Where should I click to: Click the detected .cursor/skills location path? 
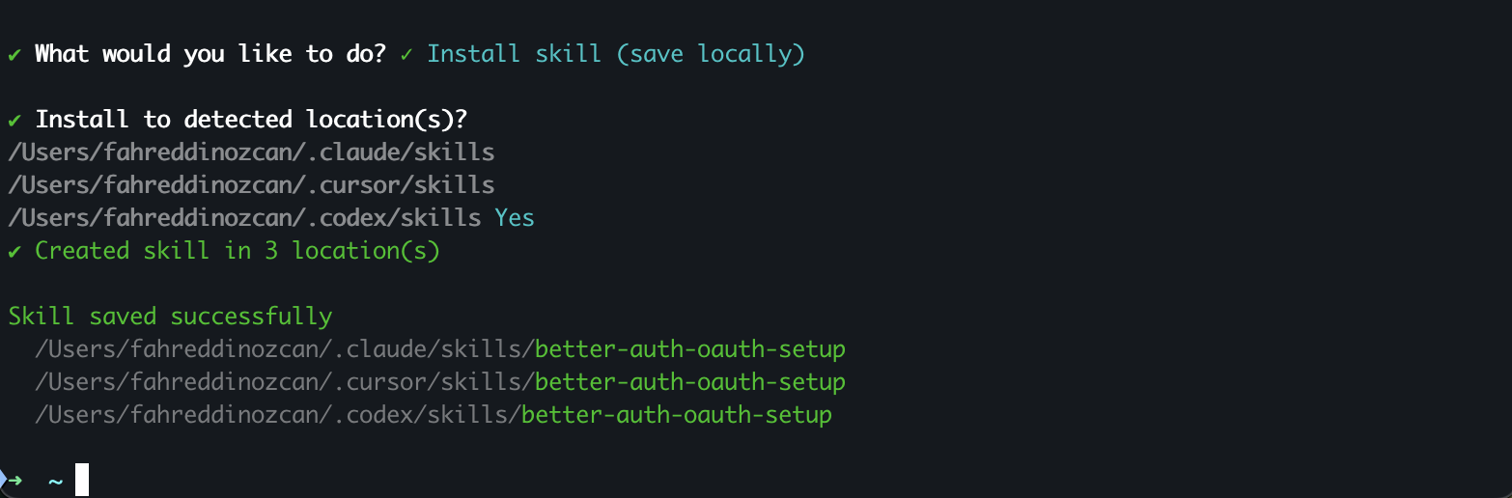tap(251, 185)
